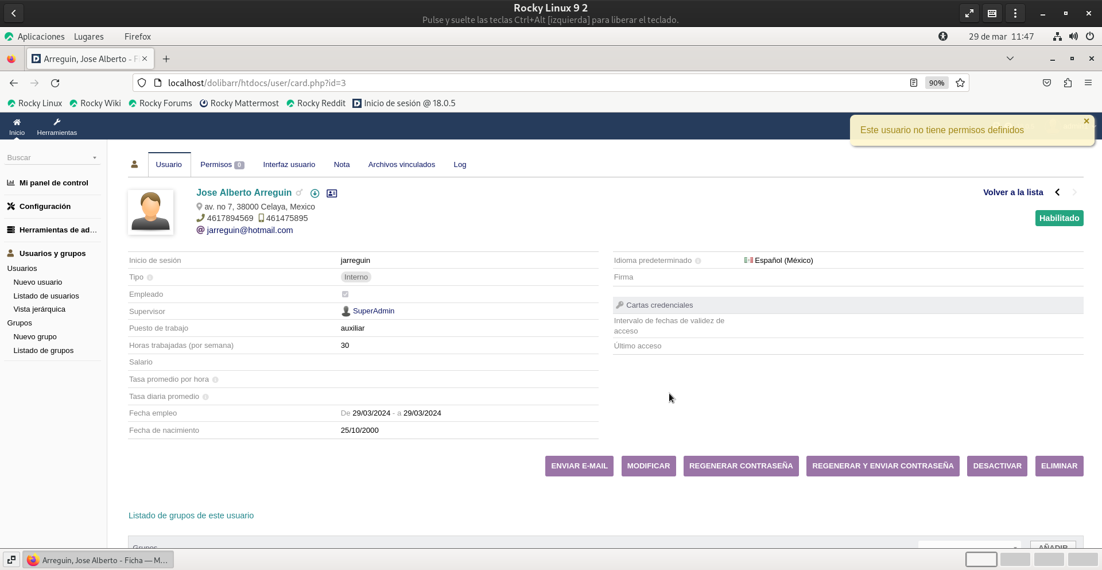1102x570 pixels.
Task: Reload the page in Firefox
Action: tap(55, 83)
